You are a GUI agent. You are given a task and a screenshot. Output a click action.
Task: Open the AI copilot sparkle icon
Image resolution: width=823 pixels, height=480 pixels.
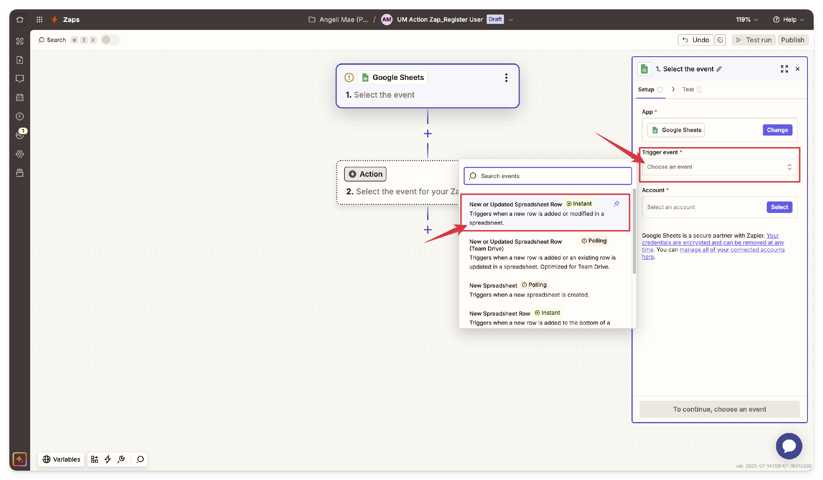(19, 459)
